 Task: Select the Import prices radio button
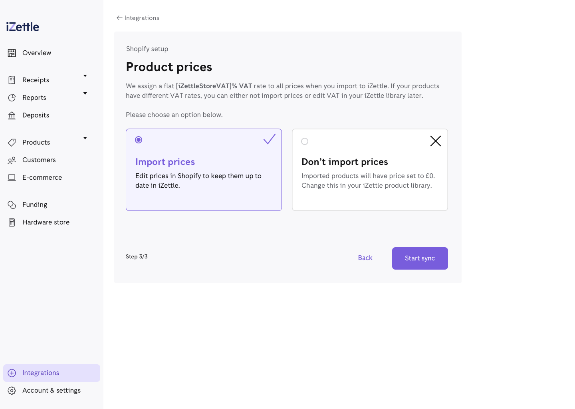[139, 140]
